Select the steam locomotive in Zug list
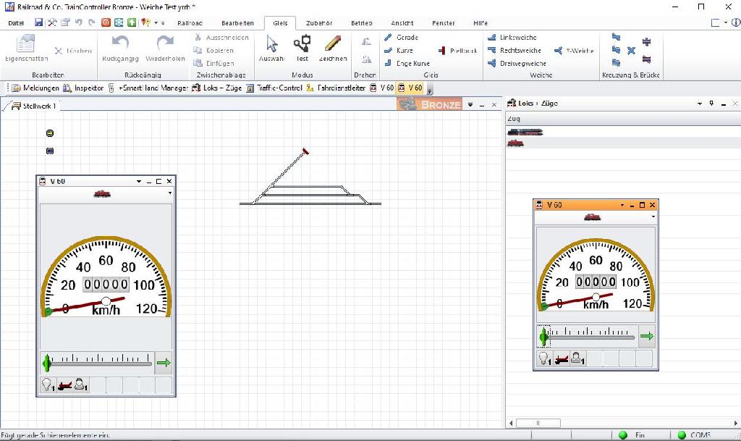Image resolution: width=741 pixels, height=441 pixels. pyautogui.click(x=525, y=132)
